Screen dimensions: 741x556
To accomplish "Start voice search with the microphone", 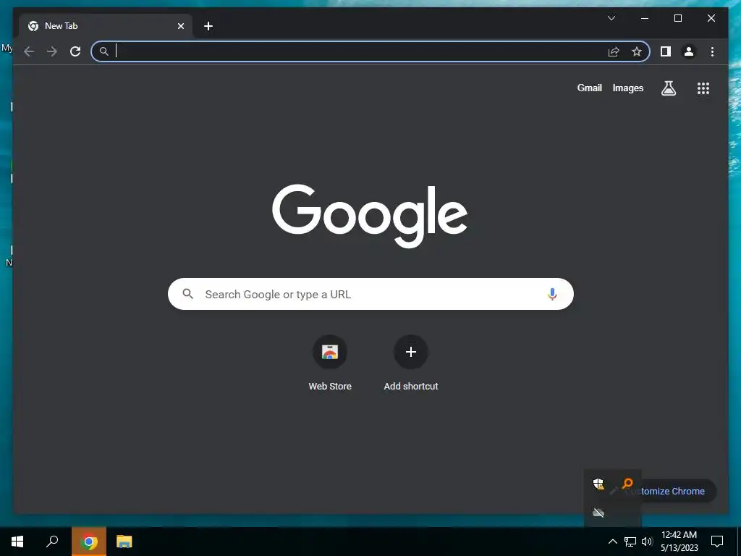I will tap(552, 294).
